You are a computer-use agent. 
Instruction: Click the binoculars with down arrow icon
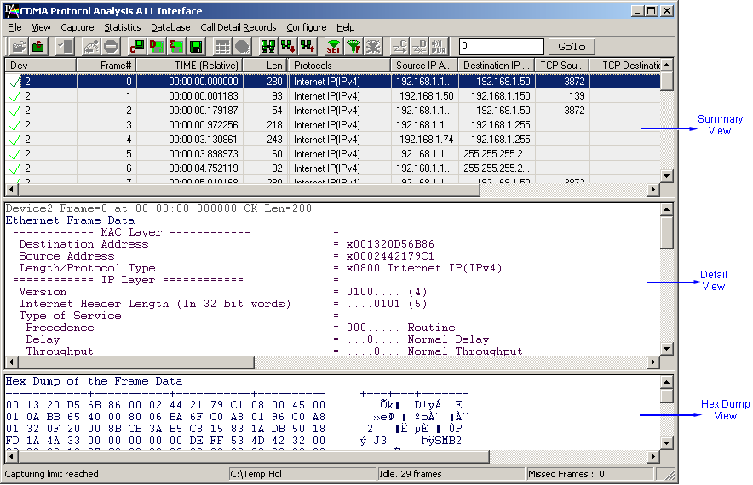pos(288,47)
